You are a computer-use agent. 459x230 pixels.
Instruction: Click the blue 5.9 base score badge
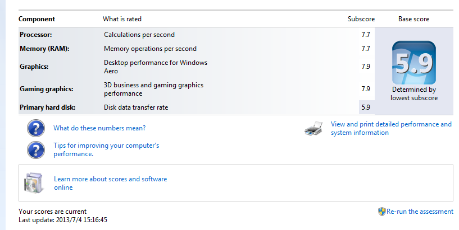413,63
